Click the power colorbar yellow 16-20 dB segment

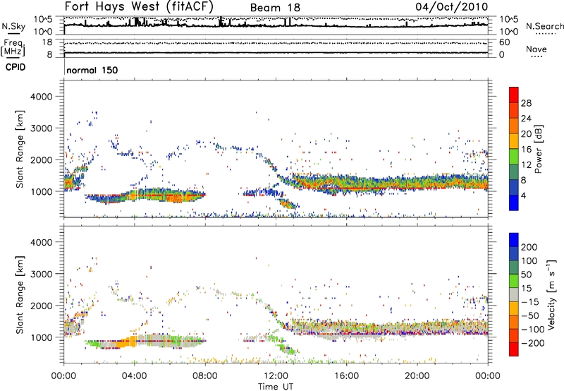click(514, 140)
